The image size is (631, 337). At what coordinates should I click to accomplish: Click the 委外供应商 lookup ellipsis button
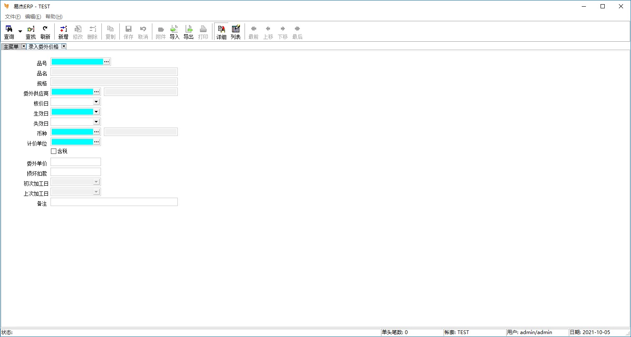pos(96,92)
